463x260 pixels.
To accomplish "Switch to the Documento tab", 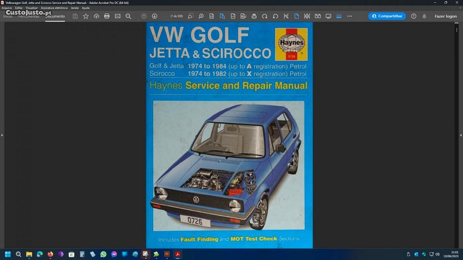I will 55,16.
